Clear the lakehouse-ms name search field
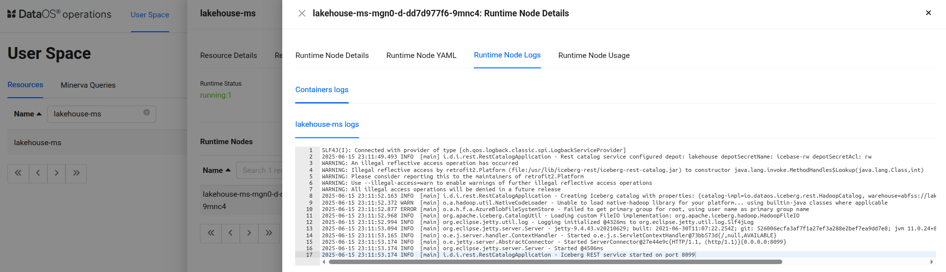The width and height of the screenshot is (946, 272). (x=146, y=112)
